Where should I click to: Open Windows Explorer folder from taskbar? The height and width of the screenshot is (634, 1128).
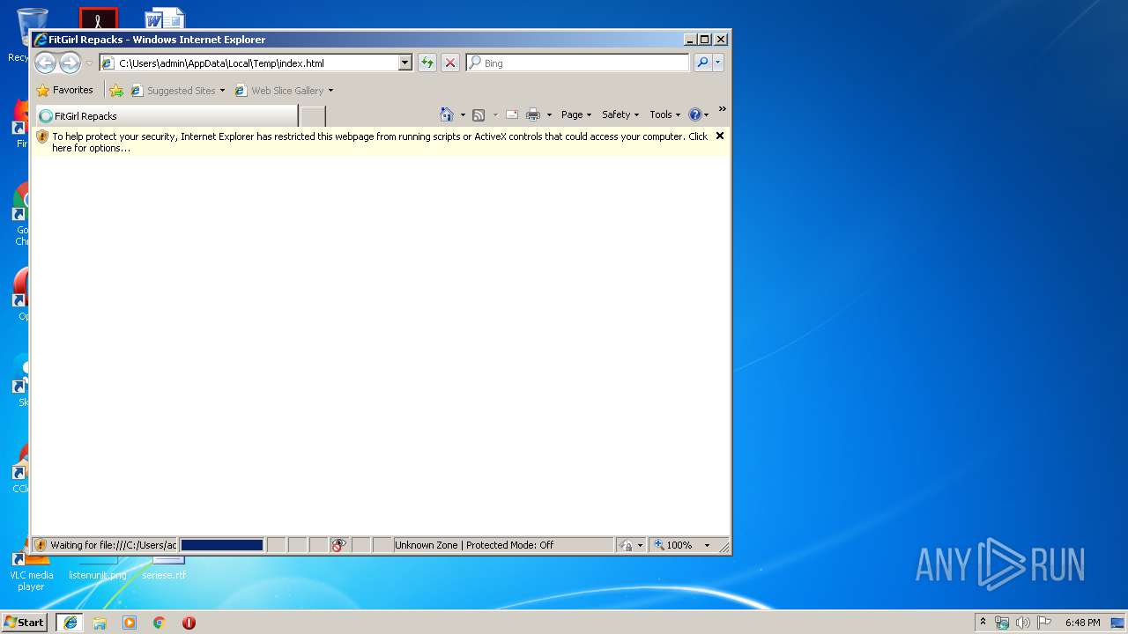click(100, 623)
